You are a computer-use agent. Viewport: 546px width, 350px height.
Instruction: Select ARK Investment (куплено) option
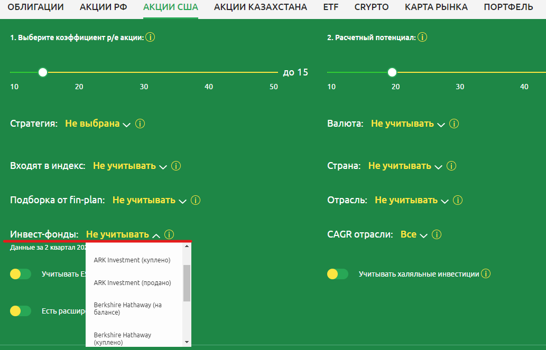coord(132,260)
